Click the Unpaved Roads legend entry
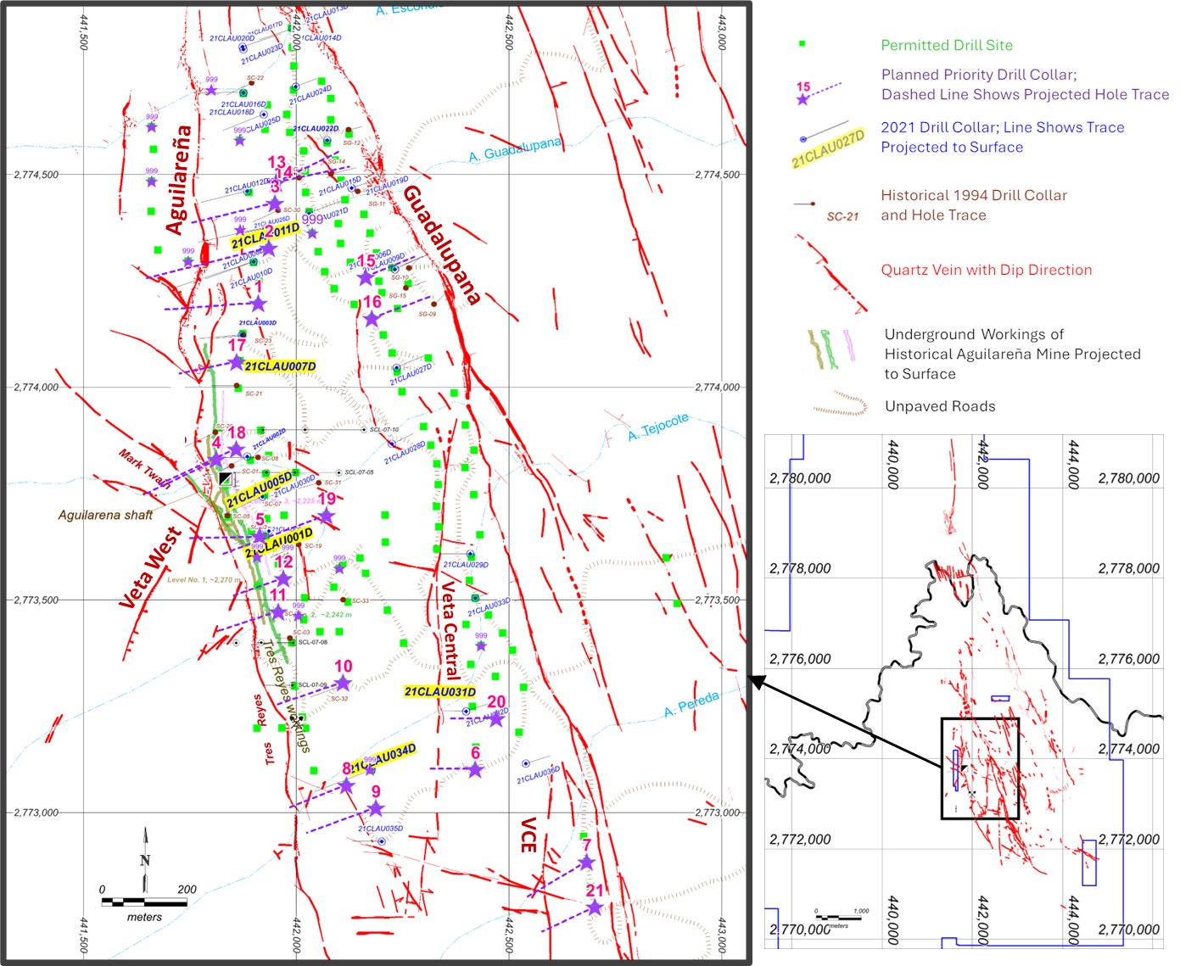Image resolution: width=1180 pixels, height=966 pixels. pyautogui.click(x=940, y=406)
